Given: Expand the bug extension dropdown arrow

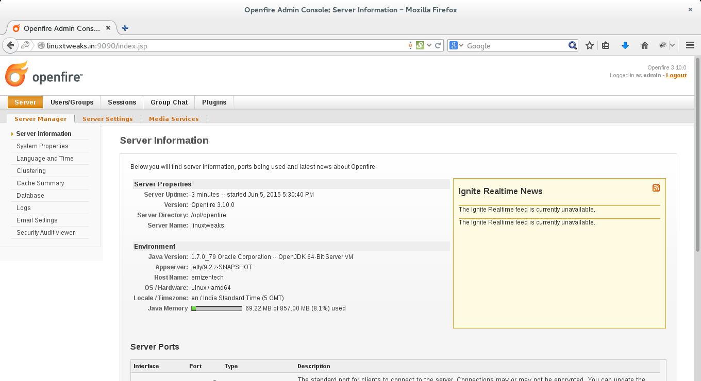Looking at the screenshot, I should pos(672,45).
